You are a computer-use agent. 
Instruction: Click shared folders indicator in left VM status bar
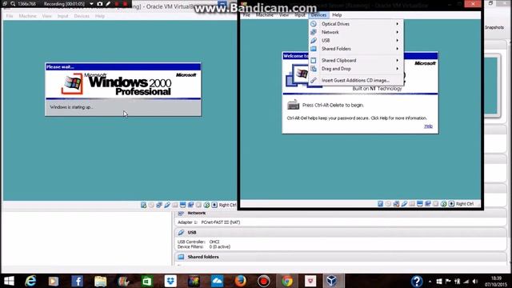(175, 205)
